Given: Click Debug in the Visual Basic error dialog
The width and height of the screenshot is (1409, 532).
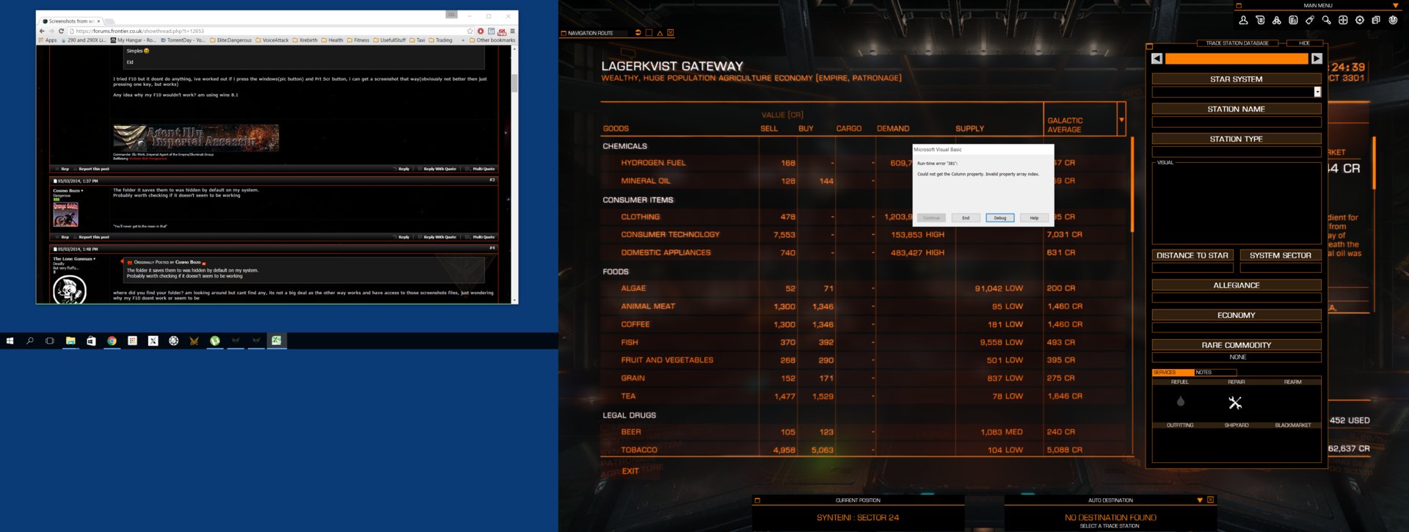Looking at the screenshot, I should (x=1000, y=218).
